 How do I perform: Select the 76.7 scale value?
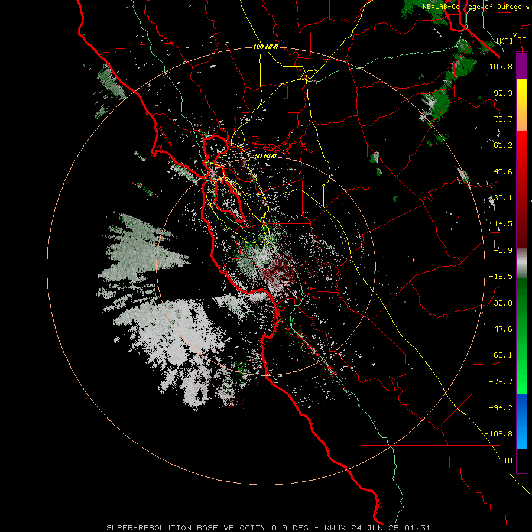pyautogui.click(x=503, y=119)
